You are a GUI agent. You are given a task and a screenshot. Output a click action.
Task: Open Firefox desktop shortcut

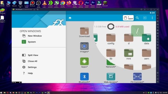pos(69,4)
